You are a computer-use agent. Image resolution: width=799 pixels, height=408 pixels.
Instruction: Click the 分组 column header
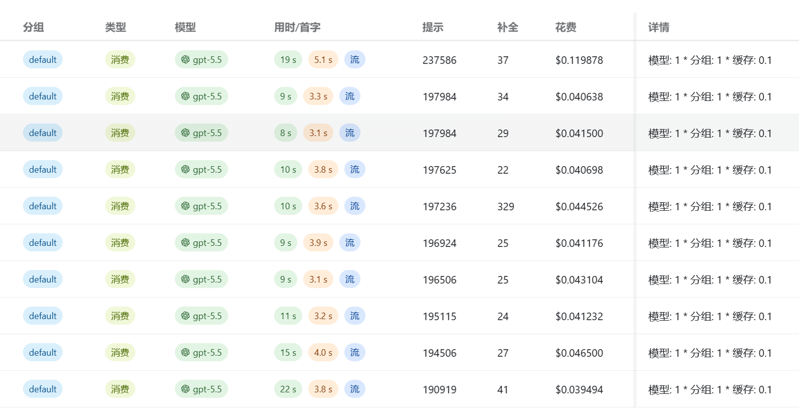33,27
